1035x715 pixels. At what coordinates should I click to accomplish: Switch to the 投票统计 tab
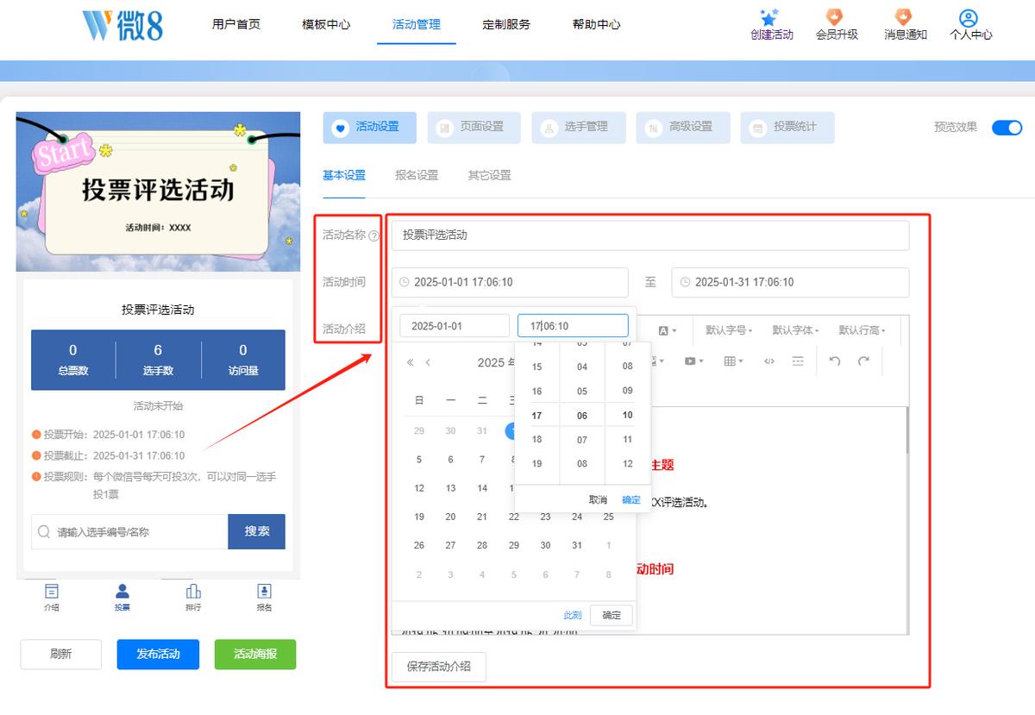click(787, 128)
